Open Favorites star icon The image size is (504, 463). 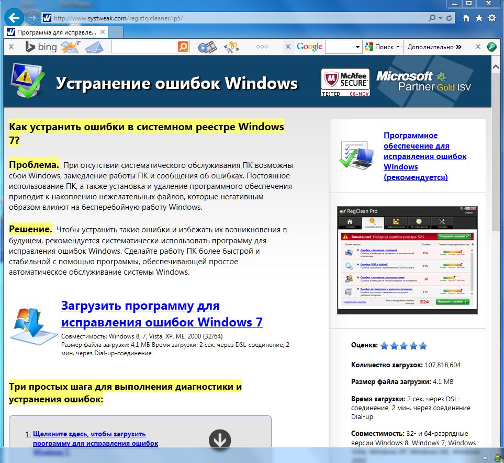click(479, 18)
